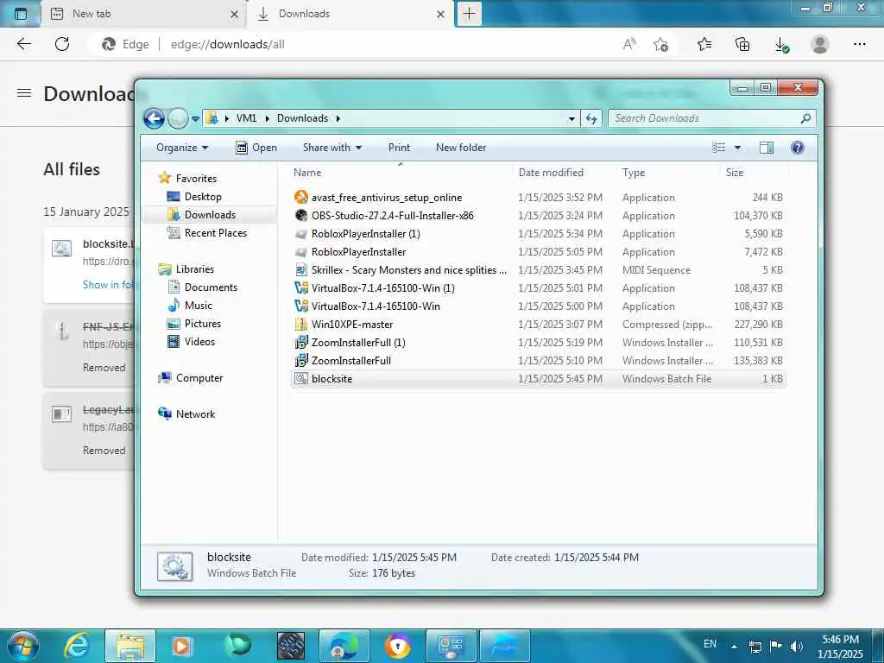Select the OBS-Studio installer file icon

[x=301, y=215]
